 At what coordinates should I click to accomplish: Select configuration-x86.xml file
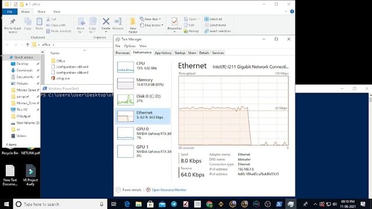pyautogui.click(x=70, y=73)
